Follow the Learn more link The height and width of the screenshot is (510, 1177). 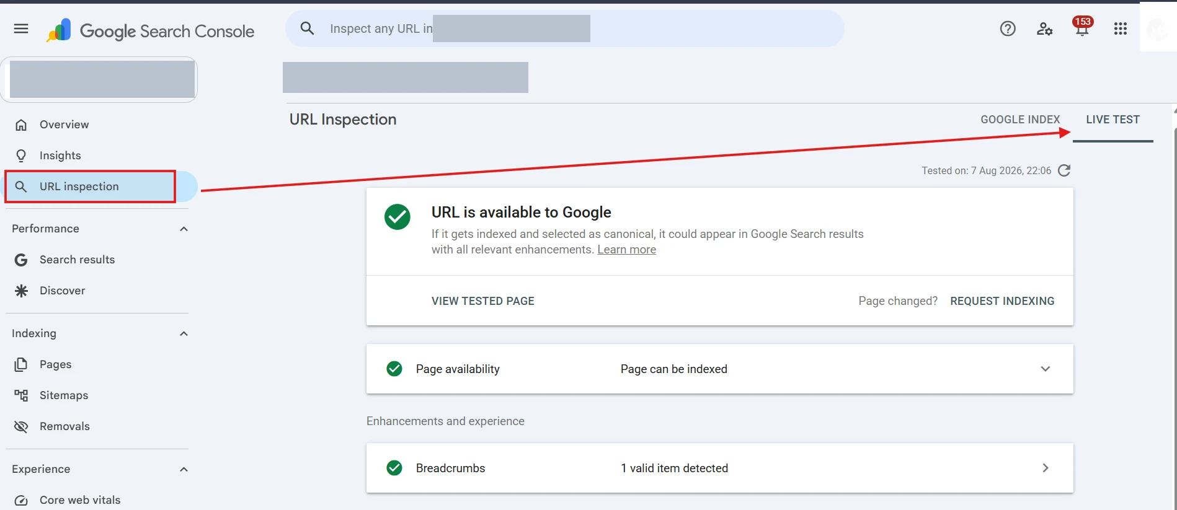point(626,250)
